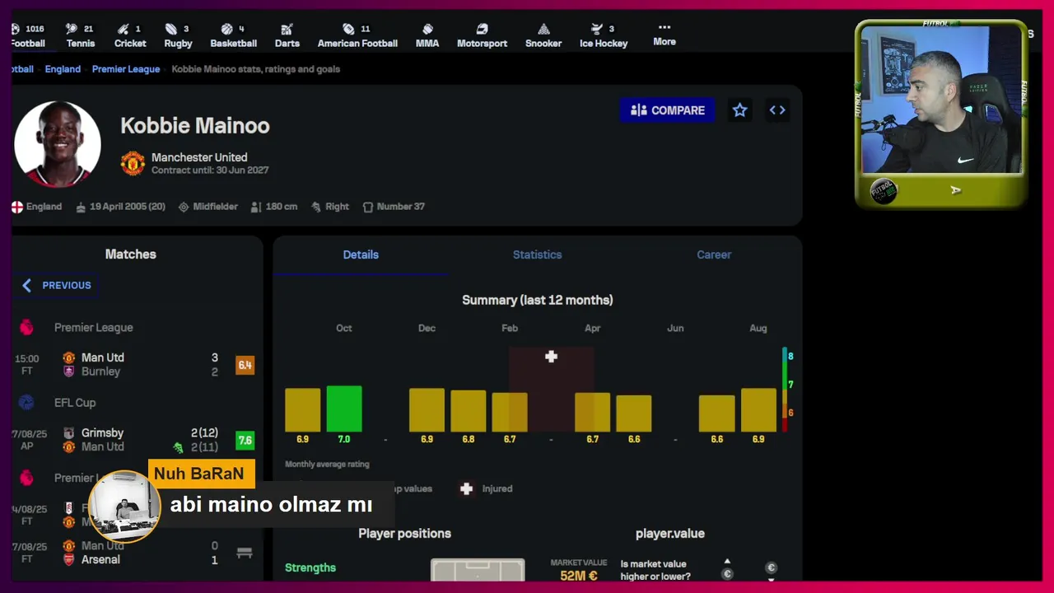Click the Grimsby club crest
The height and width of the screenshot is (593, 1054).
click(x=69, y=433)
